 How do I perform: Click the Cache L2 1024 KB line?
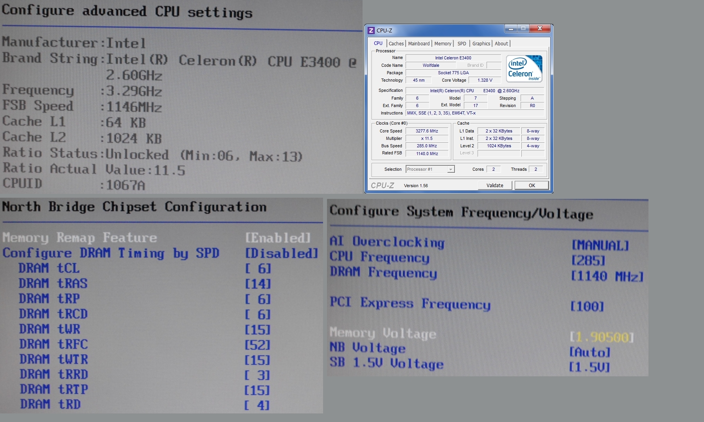[82, 138]
